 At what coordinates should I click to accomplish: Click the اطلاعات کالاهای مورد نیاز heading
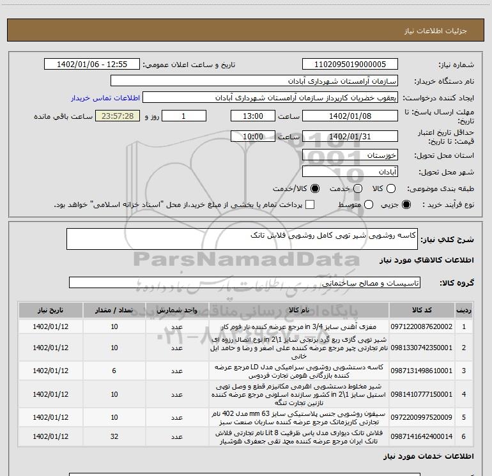click(426, 260)
